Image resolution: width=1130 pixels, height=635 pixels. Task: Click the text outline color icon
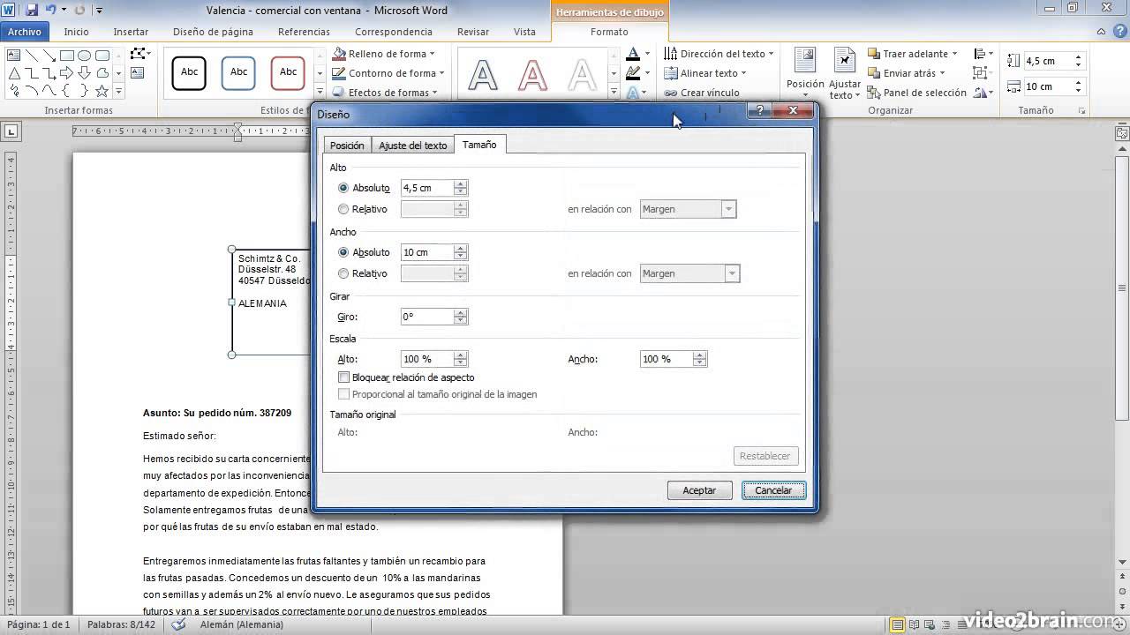pyautogui.click(x=632, y=73)
